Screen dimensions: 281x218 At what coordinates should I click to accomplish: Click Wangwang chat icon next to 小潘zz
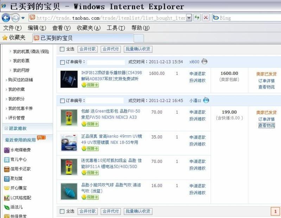coord(206,100)
